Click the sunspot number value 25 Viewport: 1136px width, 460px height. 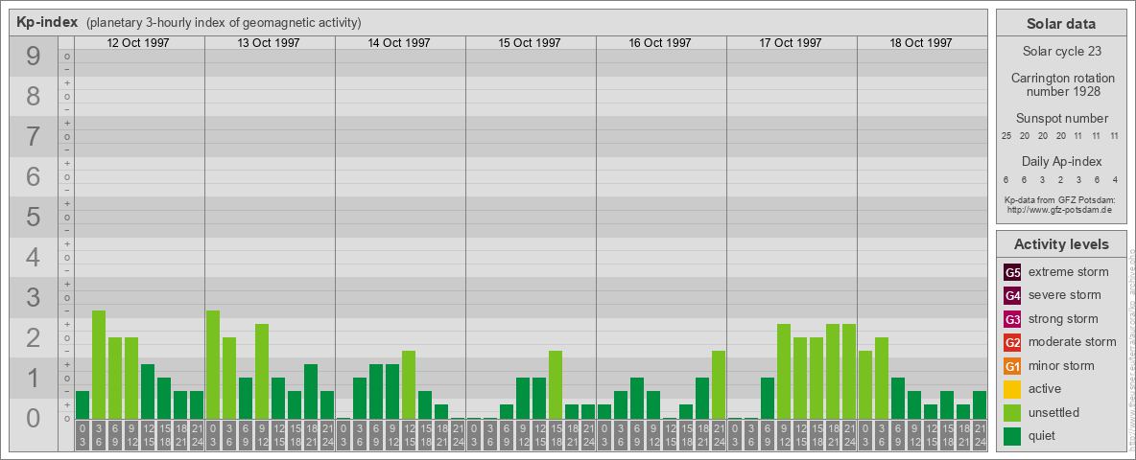(x=1006, y=136)
